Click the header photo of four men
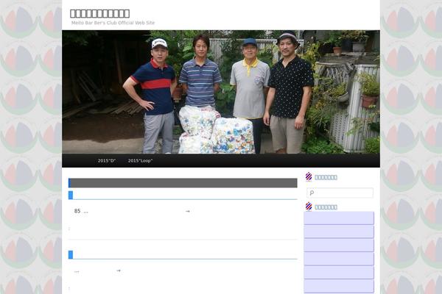This screenshot has width=442, height=294. pos(221,92)
